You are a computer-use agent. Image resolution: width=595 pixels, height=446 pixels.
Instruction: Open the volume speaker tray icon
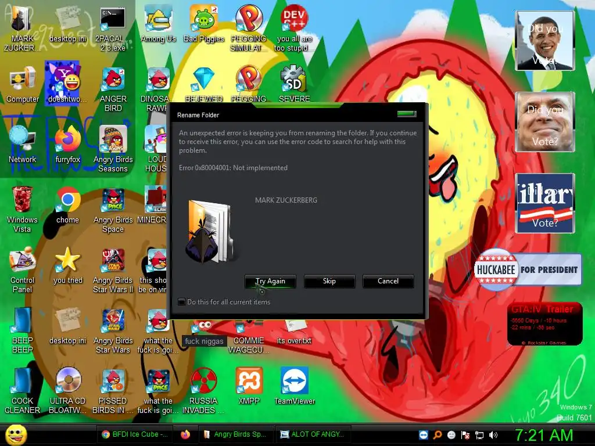(x=493, y=435)
